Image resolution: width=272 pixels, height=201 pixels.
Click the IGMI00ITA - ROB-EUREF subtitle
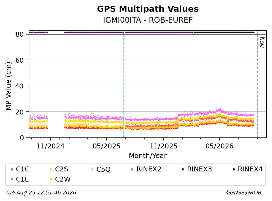pyautogui.click(x=148, y=20)
